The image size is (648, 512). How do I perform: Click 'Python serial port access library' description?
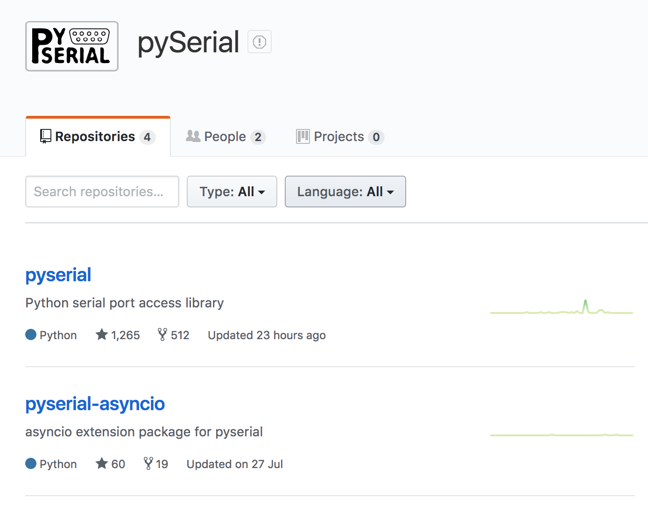[125, 303]
